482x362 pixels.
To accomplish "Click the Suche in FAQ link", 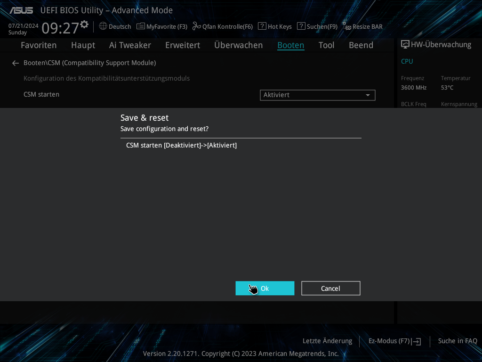I will (458, 341).
